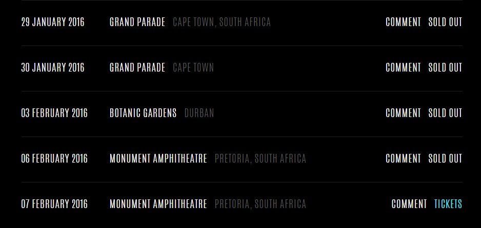This screenshot has width=481, height=228.
Task: Open Comment for 30 January 2016 show
Action: pyautogui.click(x=403, y=67)
